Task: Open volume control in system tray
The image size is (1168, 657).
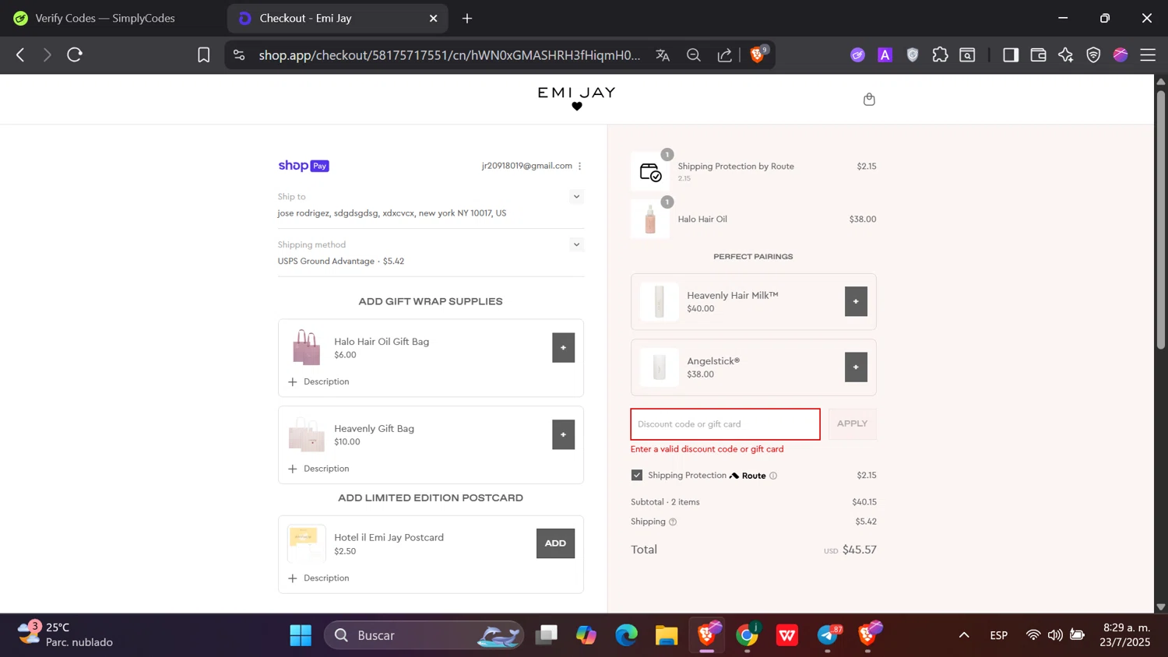Action: [x=1055, y=635]
